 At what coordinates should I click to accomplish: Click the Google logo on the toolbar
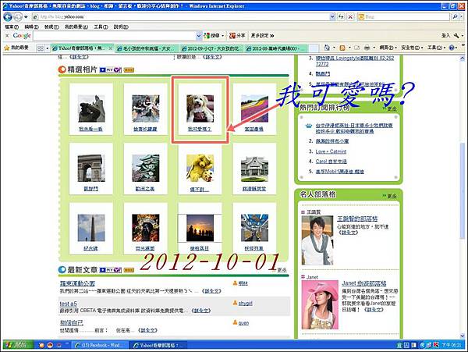click(22, 36)
